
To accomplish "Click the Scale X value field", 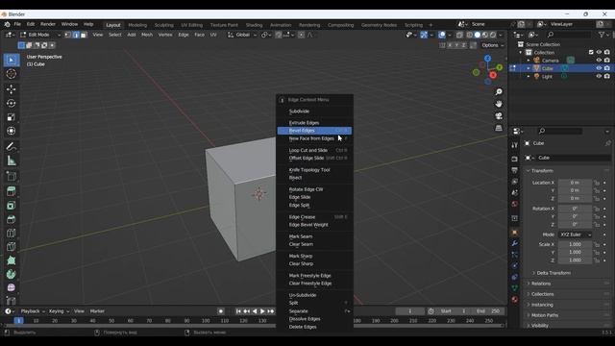I will coord(575,244).
